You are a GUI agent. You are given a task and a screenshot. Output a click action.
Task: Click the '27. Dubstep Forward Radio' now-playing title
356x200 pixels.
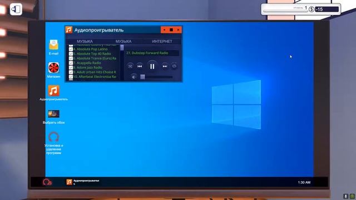[147, 53]
